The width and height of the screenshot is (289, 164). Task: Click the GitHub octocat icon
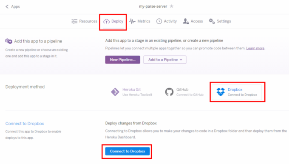[x=169, y=92]
